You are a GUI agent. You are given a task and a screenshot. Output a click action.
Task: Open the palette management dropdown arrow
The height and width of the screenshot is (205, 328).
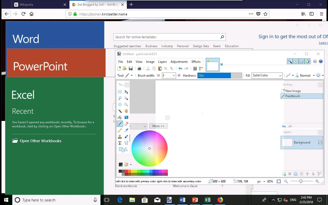131,165
